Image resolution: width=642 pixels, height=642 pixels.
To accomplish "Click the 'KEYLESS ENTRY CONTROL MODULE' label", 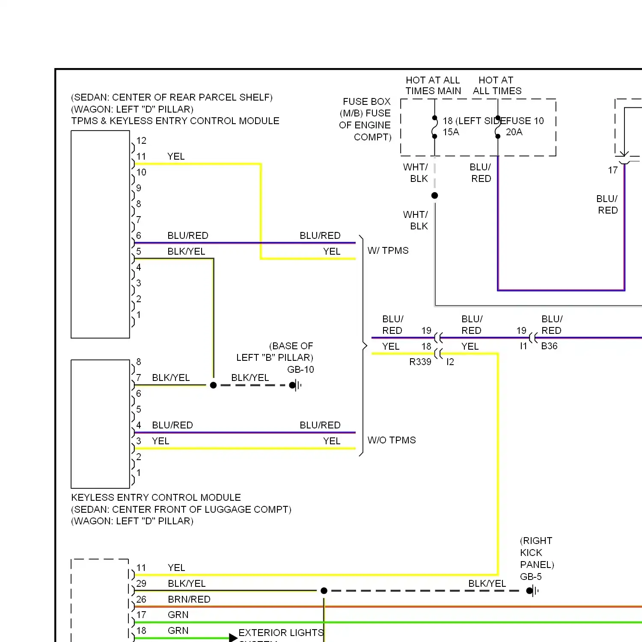I will (156, 497).
